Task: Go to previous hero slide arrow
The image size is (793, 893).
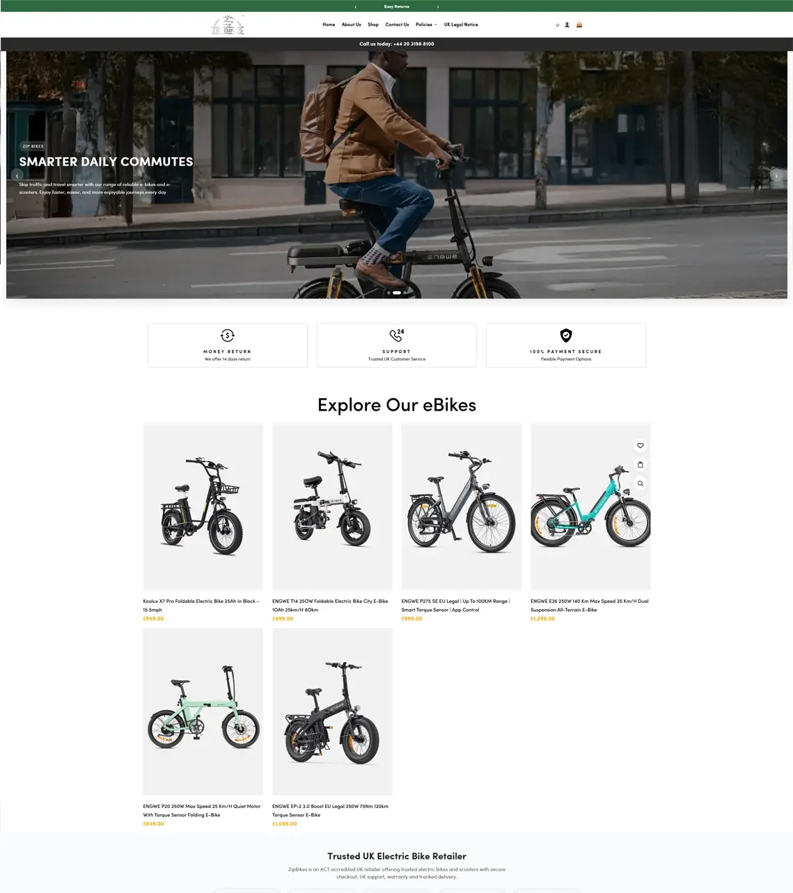Action: click(17, 176)
